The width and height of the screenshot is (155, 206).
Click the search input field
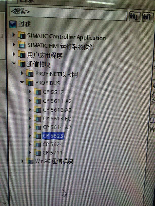68,14
